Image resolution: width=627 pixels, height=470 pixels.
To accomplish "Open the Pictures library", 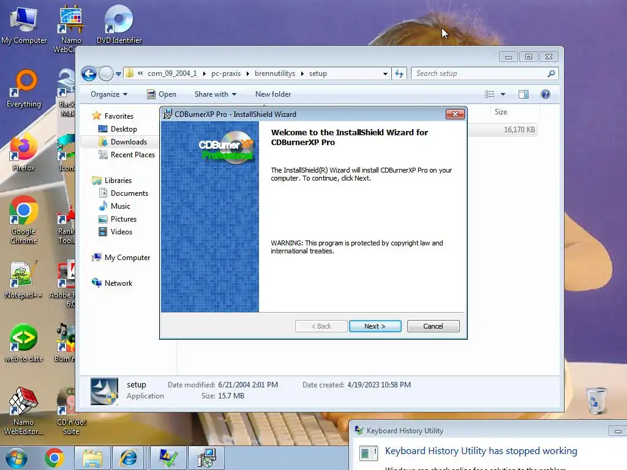I will tap(124, 219).
